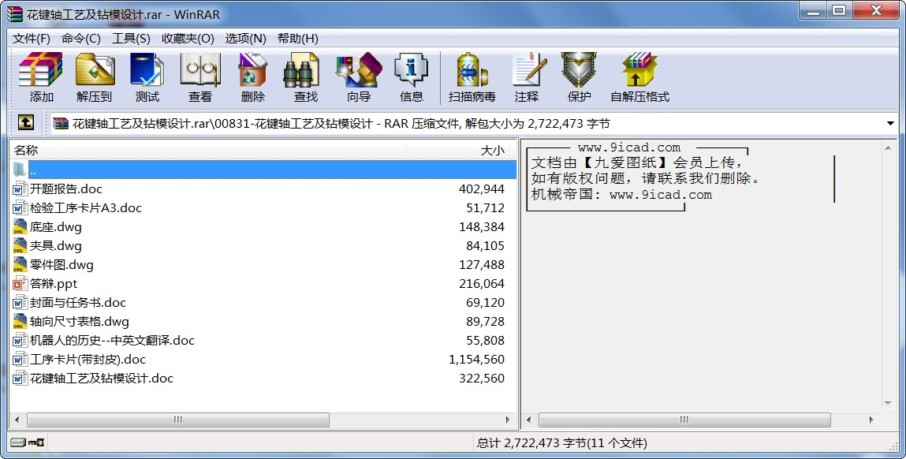Screen dimensions: 906x459
Task: Go up one folder level button
Action: click(x=26, y=123)
